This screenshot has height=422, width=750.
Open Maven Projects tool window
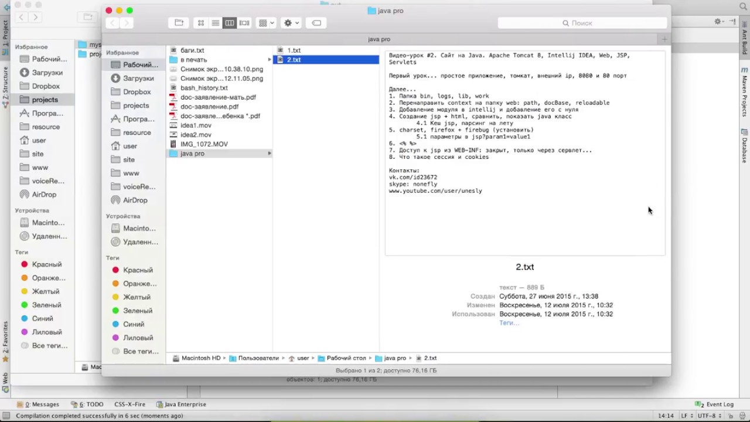(x=745, y=93)
